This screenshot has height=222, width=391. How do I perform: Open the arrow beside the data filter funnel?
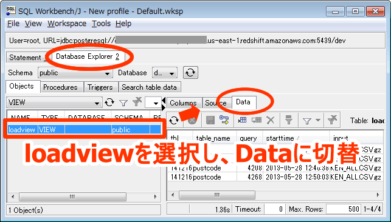click(x=317, y=120)
